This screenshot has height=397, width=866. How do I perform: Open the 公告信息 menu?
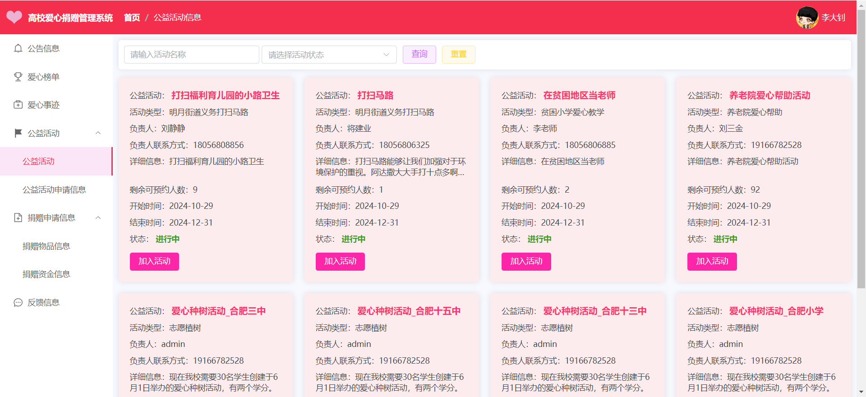56,48
